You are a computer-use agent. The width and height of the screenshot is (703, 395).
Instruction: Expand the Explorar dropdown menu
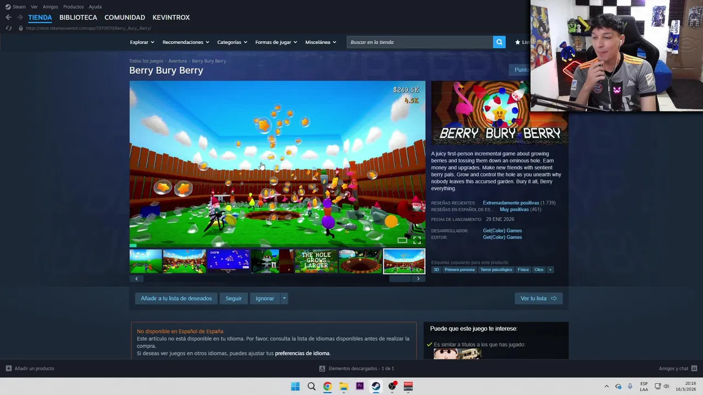click(142, 42)
